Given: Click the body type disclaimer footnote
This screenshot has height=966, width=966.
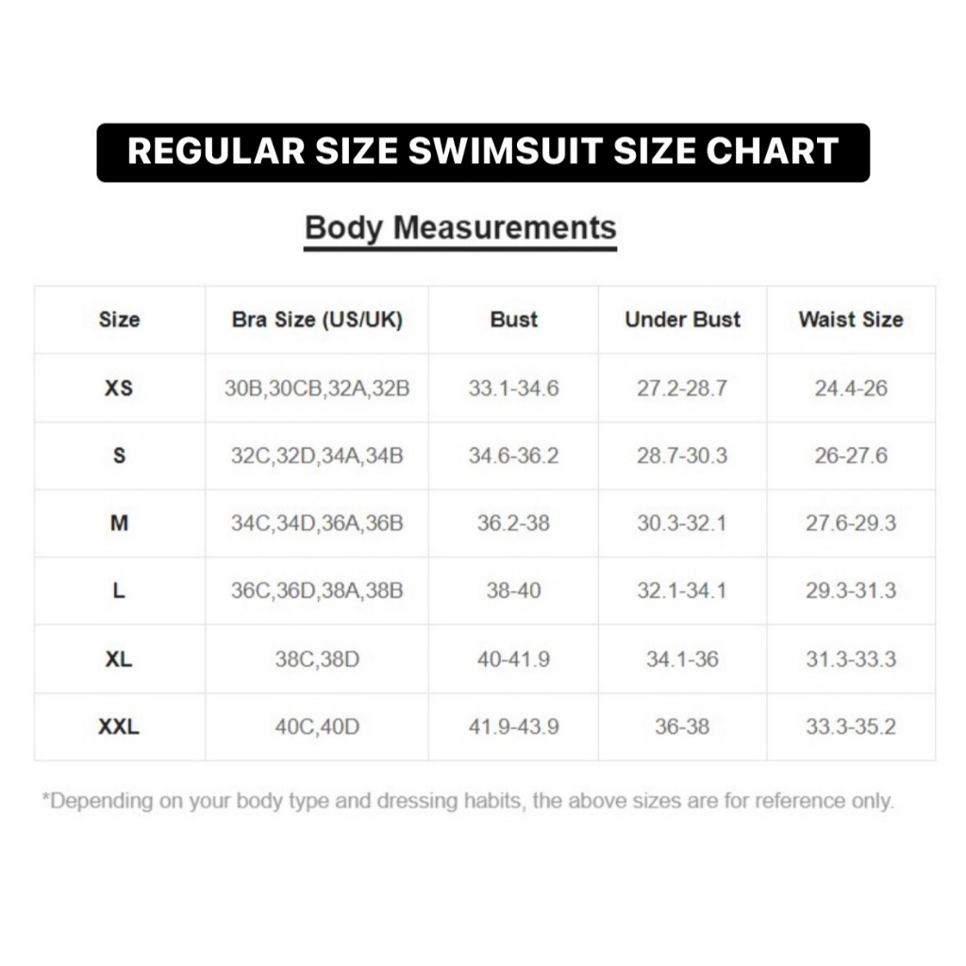Looking at the screenshot, I should tap(467, 801).
